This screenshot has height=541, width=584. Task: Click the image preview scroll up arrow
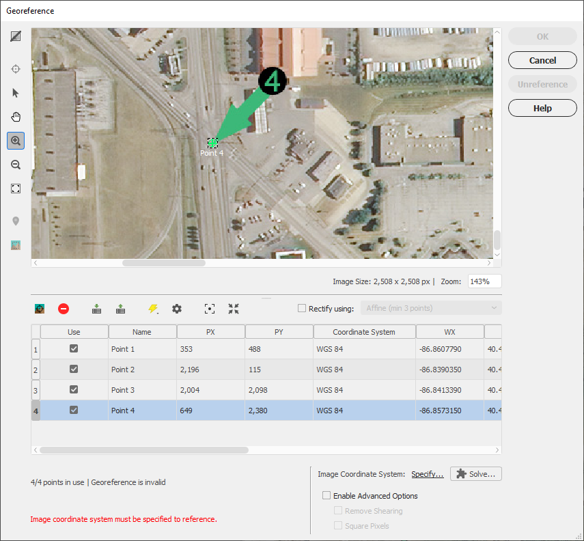click(x=497, y=32)
